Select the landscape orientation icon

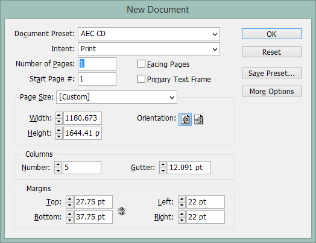[198, 119]
